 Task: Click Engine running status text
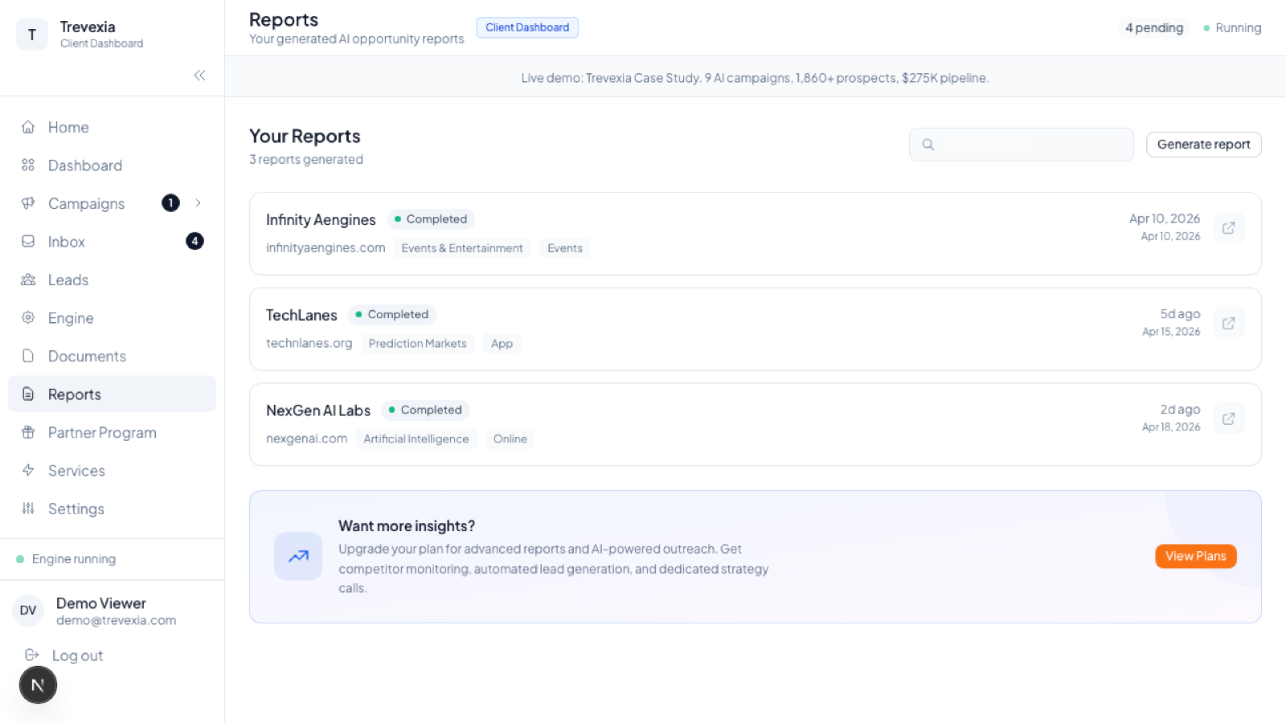click(74, 559)
